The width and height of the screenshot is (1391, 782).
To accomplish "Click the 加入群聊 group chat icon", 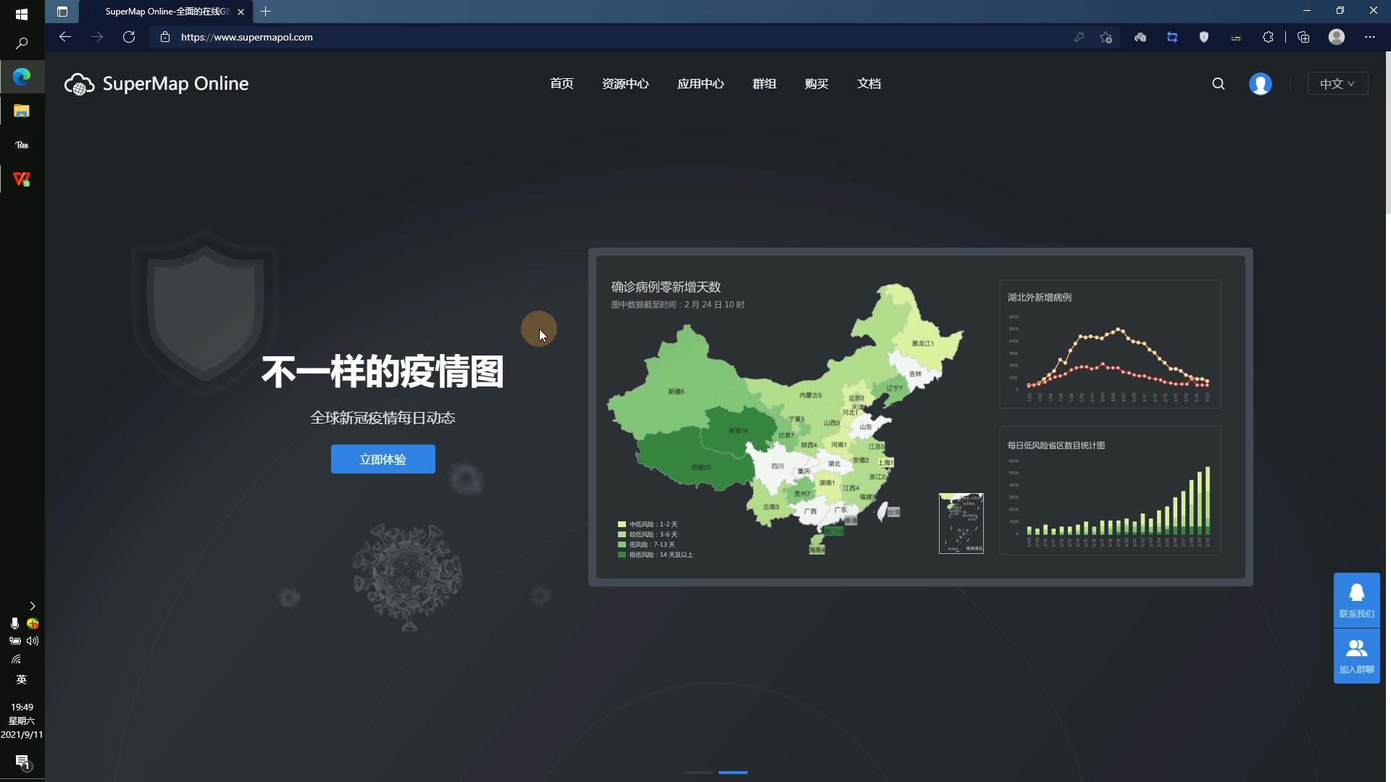I will click(1357, 648).
